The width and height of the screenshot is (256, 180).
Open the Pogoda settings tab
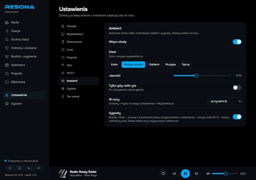[x=79, y=57]
